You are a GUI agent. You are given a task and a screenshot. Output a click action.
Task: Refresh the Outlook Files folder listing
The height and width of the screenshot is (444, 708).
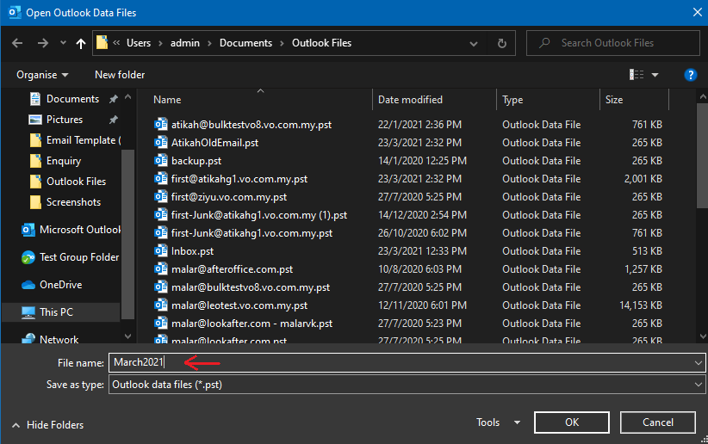[501, 43]
